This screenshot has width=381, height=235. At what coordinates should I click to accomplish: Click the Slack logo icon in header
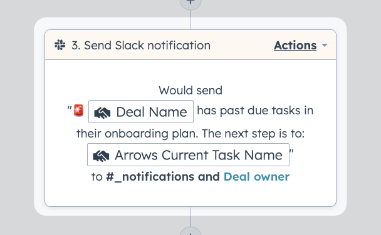60,45
